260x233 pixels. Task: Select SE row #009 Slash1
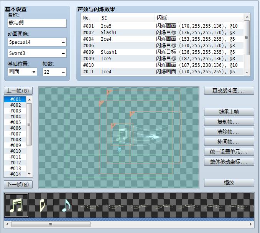coord(162,52)
